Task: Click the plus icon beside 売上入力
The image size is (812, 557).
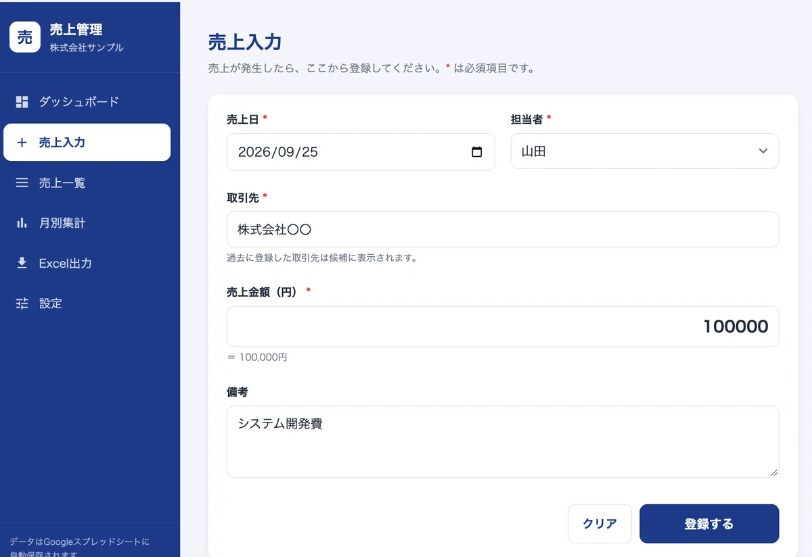Action: coord(22,143)
